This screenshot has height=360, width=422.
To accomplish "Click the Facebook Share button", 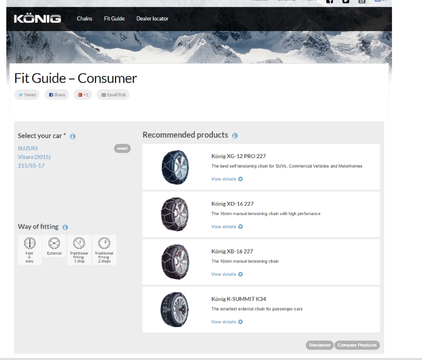I will coord(57,95).
